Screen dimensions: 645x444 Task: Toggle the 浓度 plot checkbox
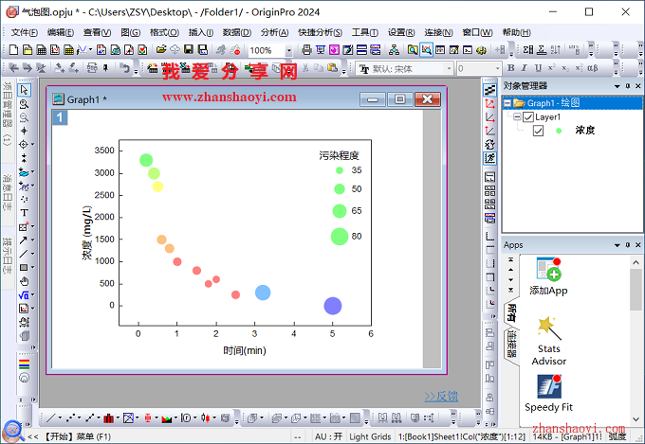(x=538, y=131)
